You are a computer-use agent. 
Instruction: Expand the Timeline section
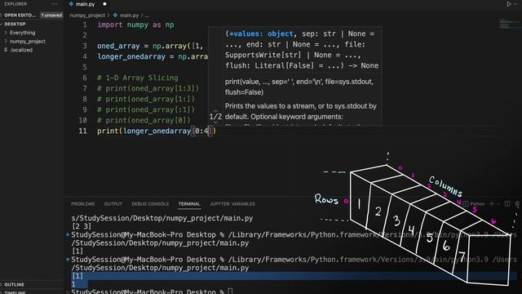[x=15, y=292]
